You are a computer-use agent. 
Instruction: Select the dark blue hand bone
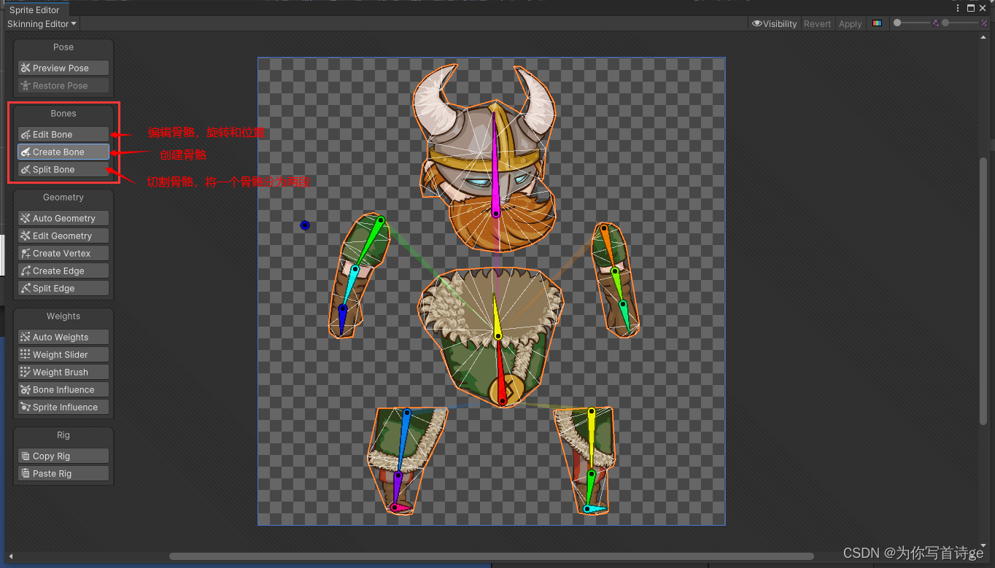coord(342,321)
